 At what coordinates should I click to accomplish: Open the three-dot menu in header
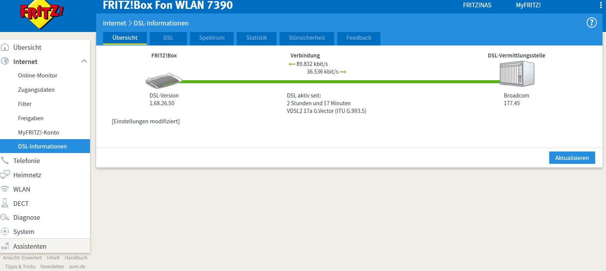(601, 5)
